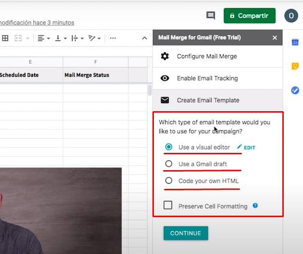Select the Use a visual editor radio
The height and width of the screenshot is (254, 303).
[169, 147]
